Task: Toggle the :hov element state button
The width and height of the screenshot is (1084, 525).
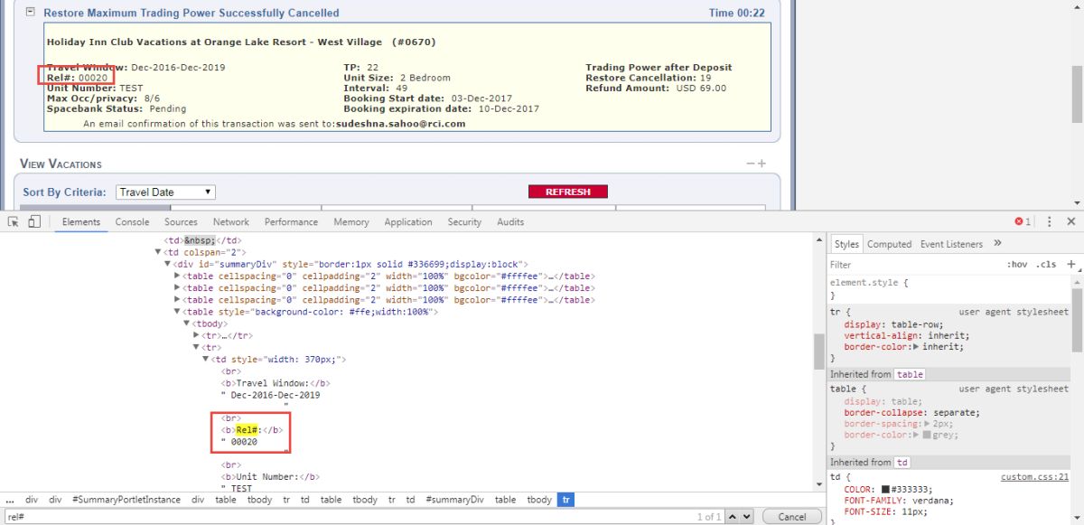Action: pyautogui.click(x=1017, y=265)
